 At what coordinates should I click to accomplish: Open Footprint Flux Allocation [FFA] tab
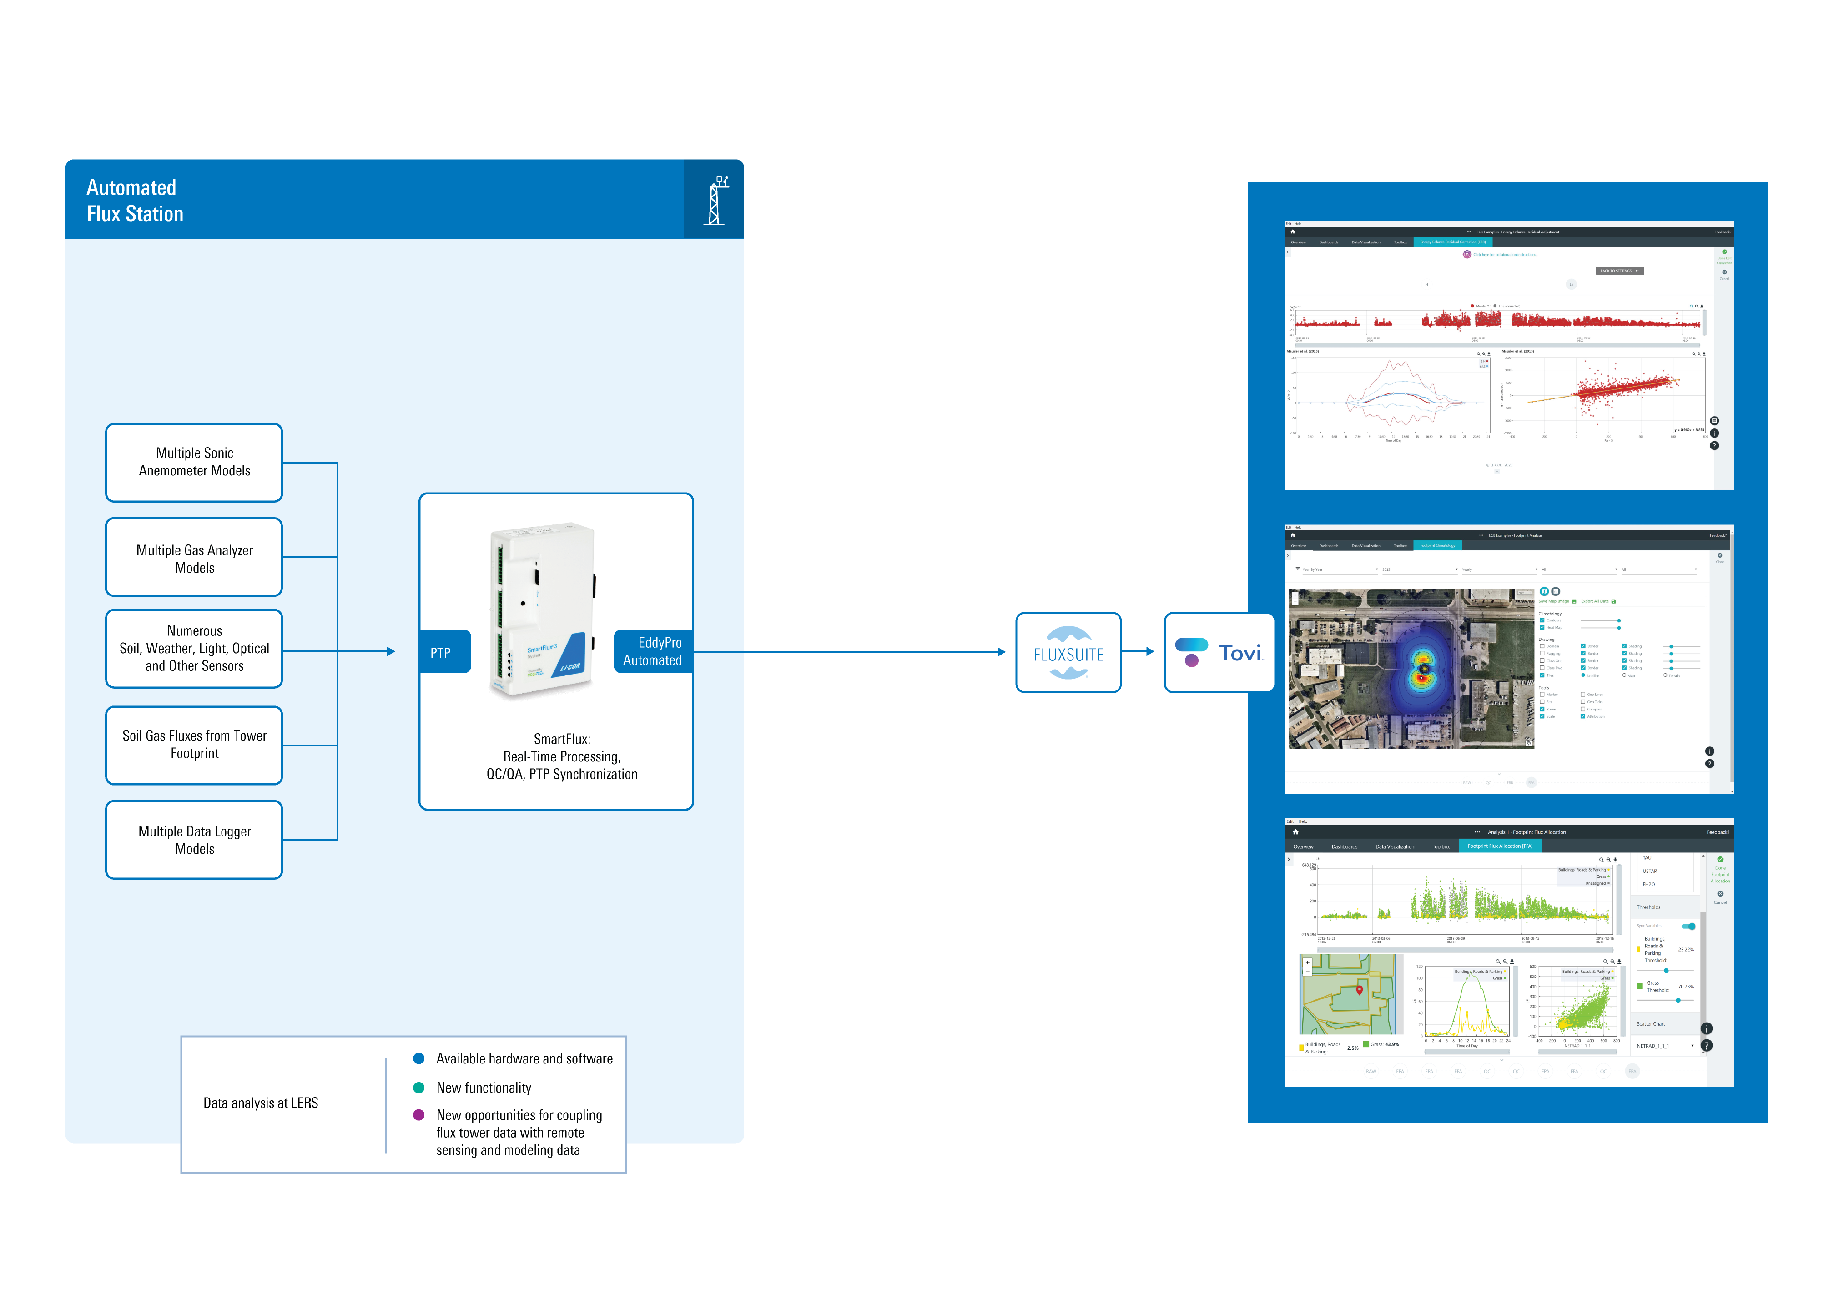(1499, 846)
